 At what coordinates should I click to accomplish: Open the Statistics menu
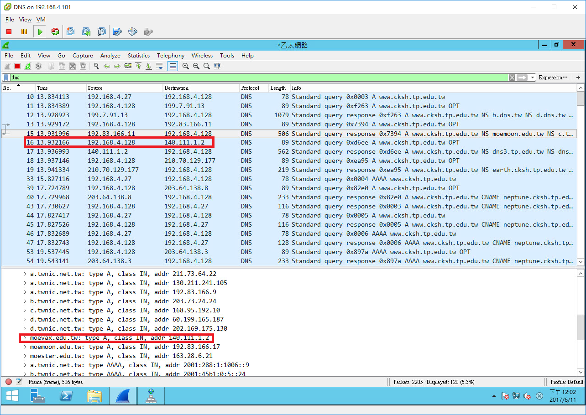tap(139, 55)
